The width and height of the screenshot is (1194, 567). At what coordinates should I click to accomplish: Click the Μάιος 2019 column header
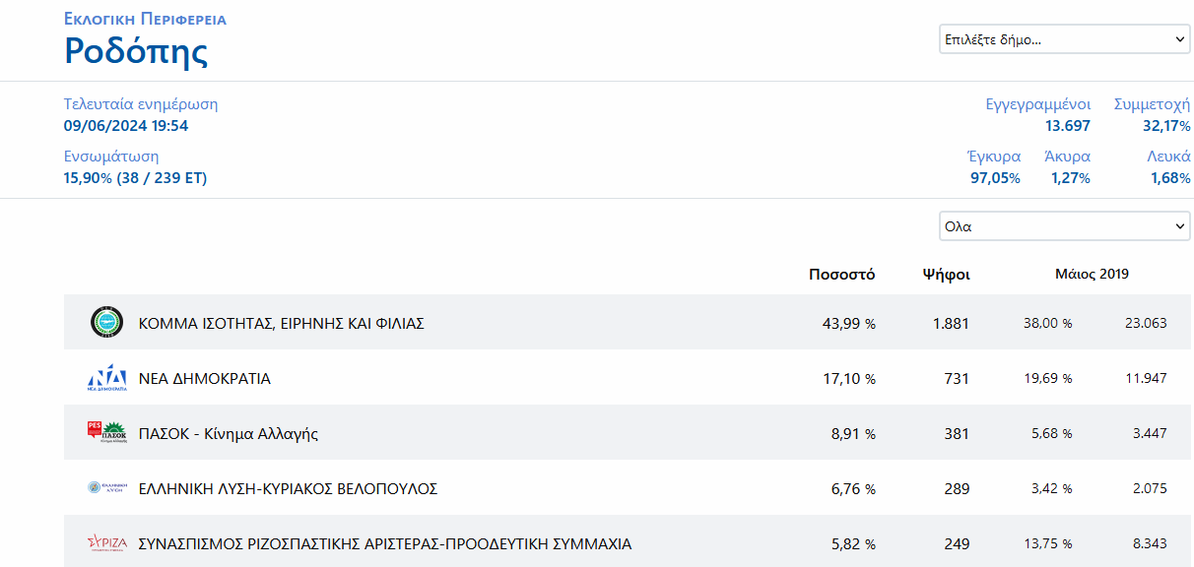pos(1092,274)
